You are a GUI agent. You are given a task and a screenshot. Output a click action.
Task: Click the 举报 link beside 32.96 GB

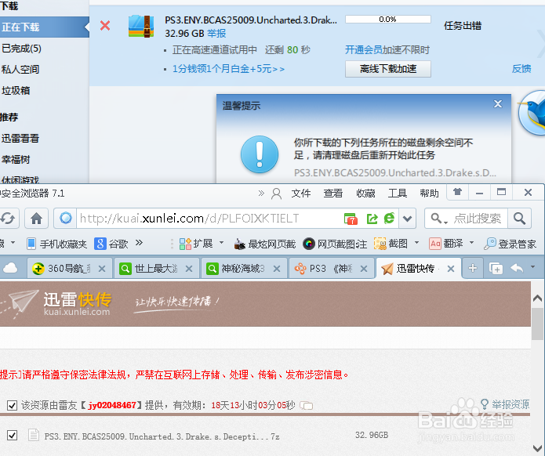(x=216, y=34)
